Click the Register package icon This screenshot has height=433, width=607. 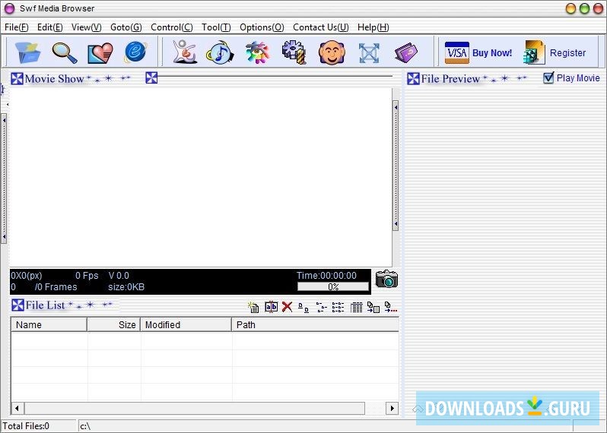534,52
